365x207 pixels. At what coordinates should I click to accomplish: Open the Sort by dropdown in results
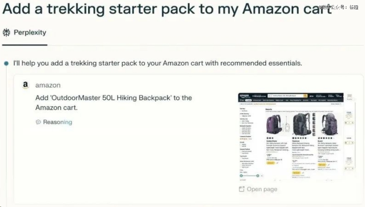(336, 104)
